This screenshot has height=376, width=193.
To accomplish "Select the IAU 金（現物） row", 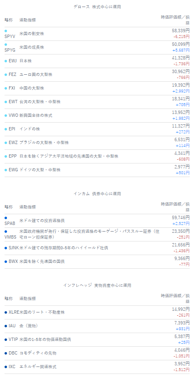I will click(97, 326).
